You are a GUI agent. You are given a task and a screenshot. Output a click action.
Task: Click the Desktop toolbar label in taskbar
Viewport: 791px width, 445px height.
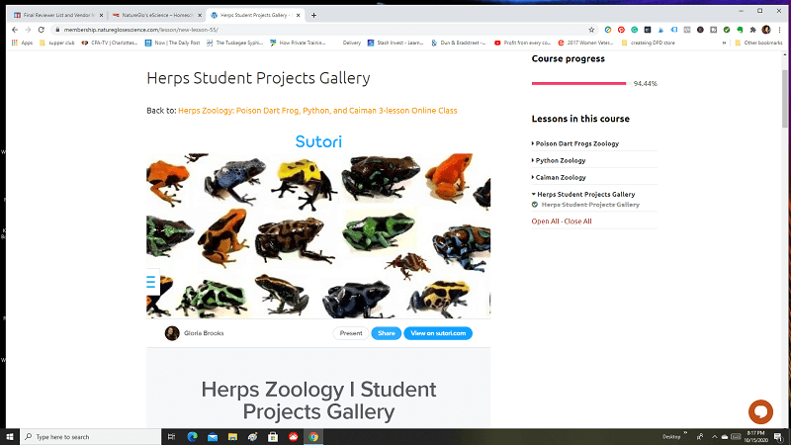pyautogui.click(x=671, y=437)
